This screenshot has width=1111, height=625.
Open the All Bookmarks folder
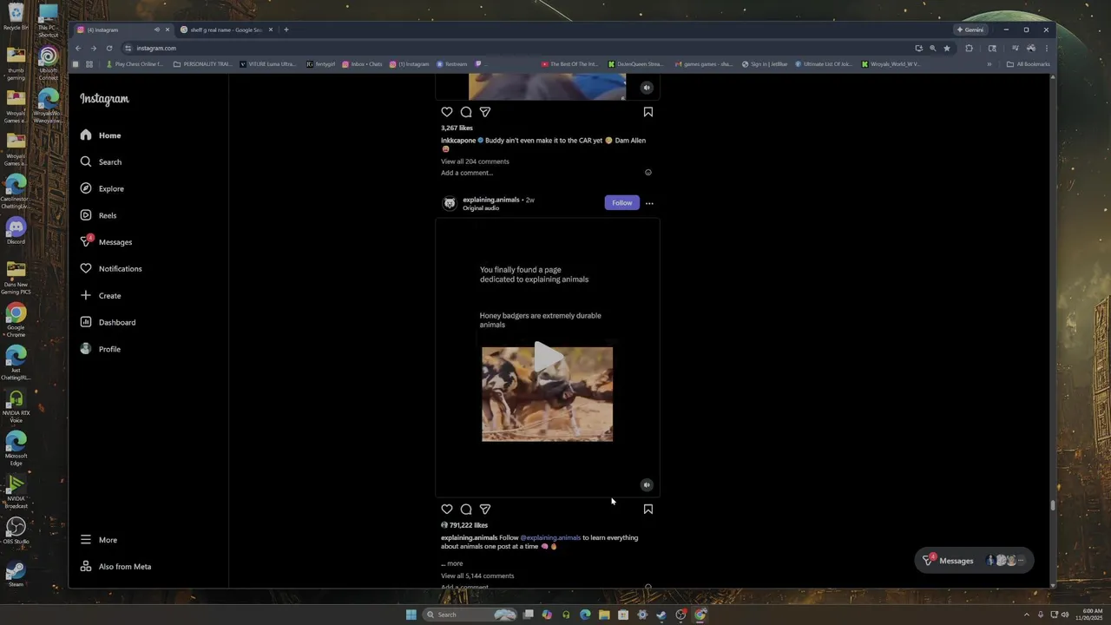pos(1029,64)
